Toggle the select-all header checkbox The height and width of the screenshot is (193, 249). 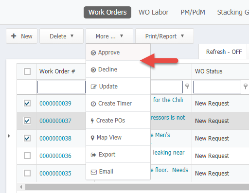[27, 71]
